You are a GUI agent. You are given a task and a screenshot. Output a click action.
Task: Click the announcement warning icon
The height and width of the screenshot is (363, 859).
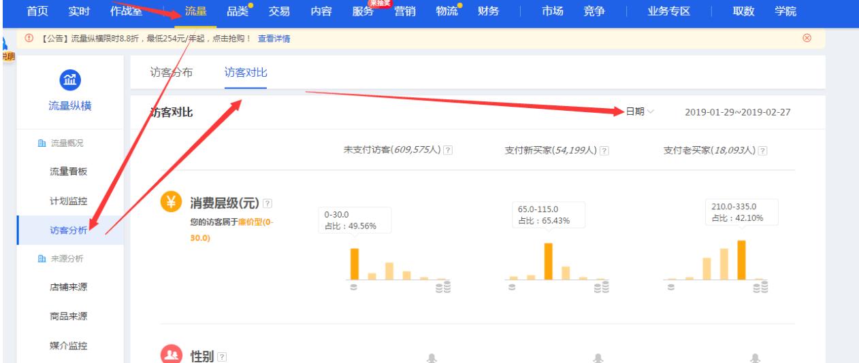29,38
